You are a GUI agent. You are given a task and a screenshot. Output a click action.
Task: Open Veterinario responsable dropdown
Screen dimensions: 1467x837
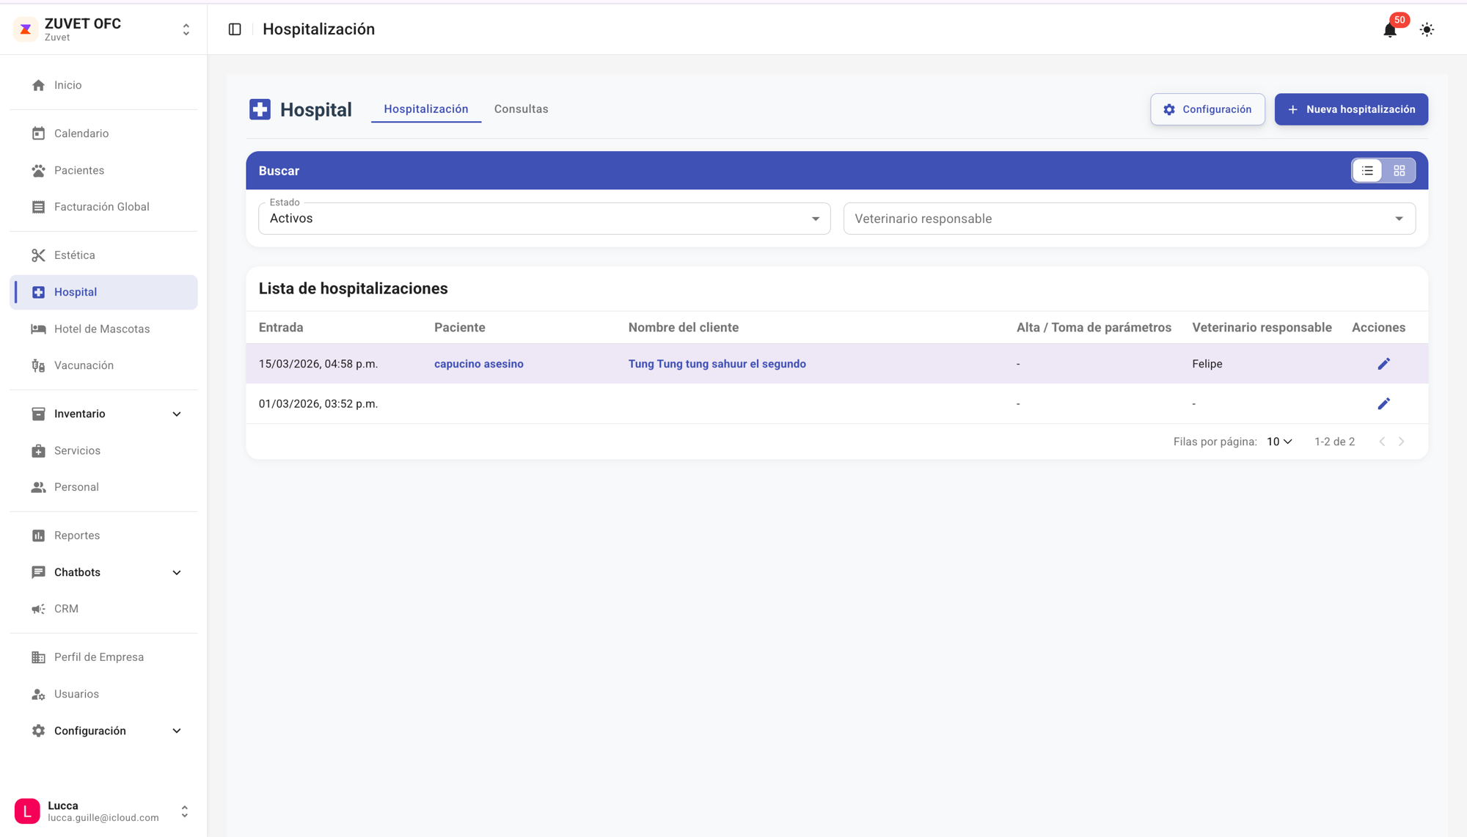[x=1129, y=219]
